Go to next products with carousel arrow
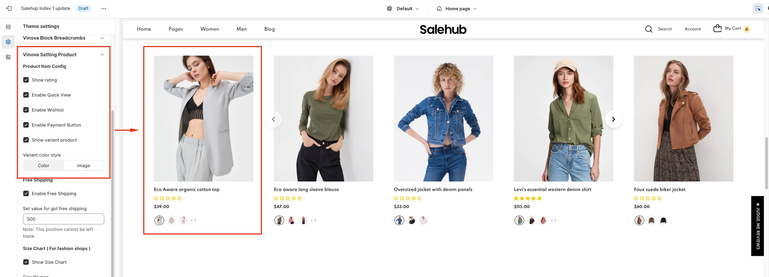Screen dimensions: 769x277 tap(613, 119)
